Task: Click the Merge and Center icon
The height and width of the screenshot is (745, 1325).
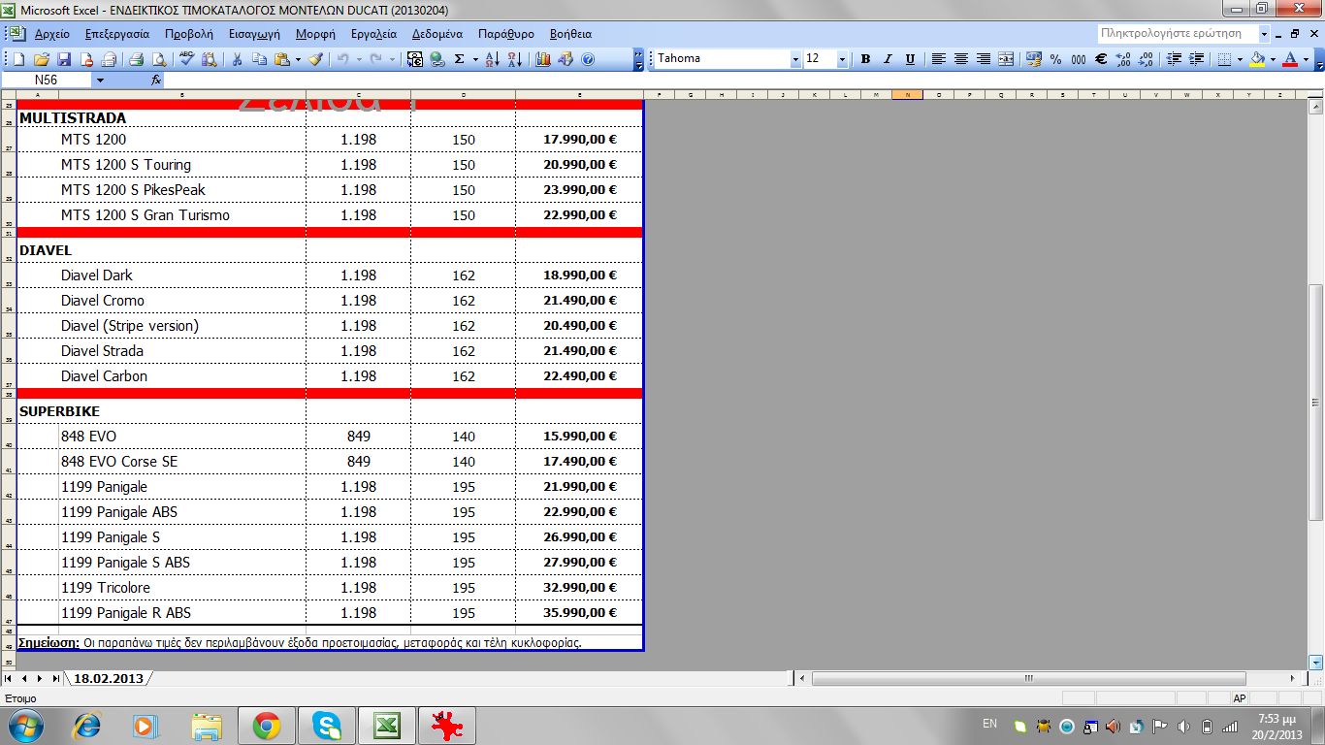Action: point(1006,59)
